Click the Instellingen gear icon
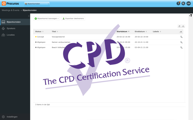This screenshot has height=120, width=193. click(3, 117)
